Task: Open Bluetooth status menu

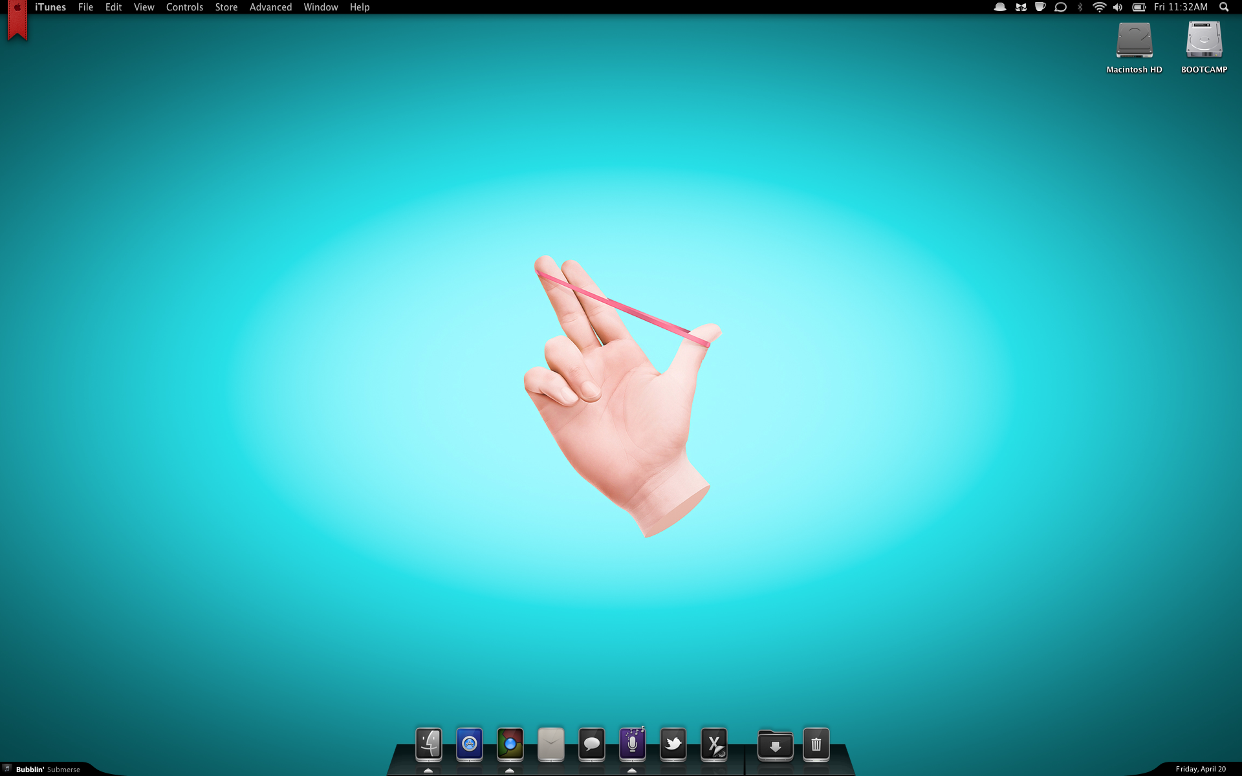Action: (x=1080, y=7)
